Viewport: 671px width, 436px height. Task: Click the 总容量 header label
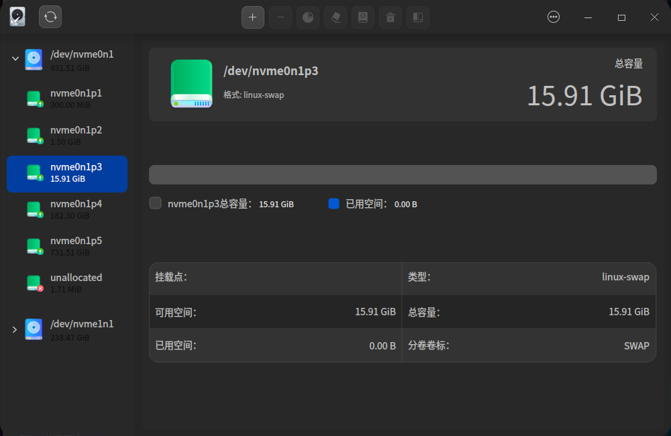pyautogui.click(x=629, y=64)
